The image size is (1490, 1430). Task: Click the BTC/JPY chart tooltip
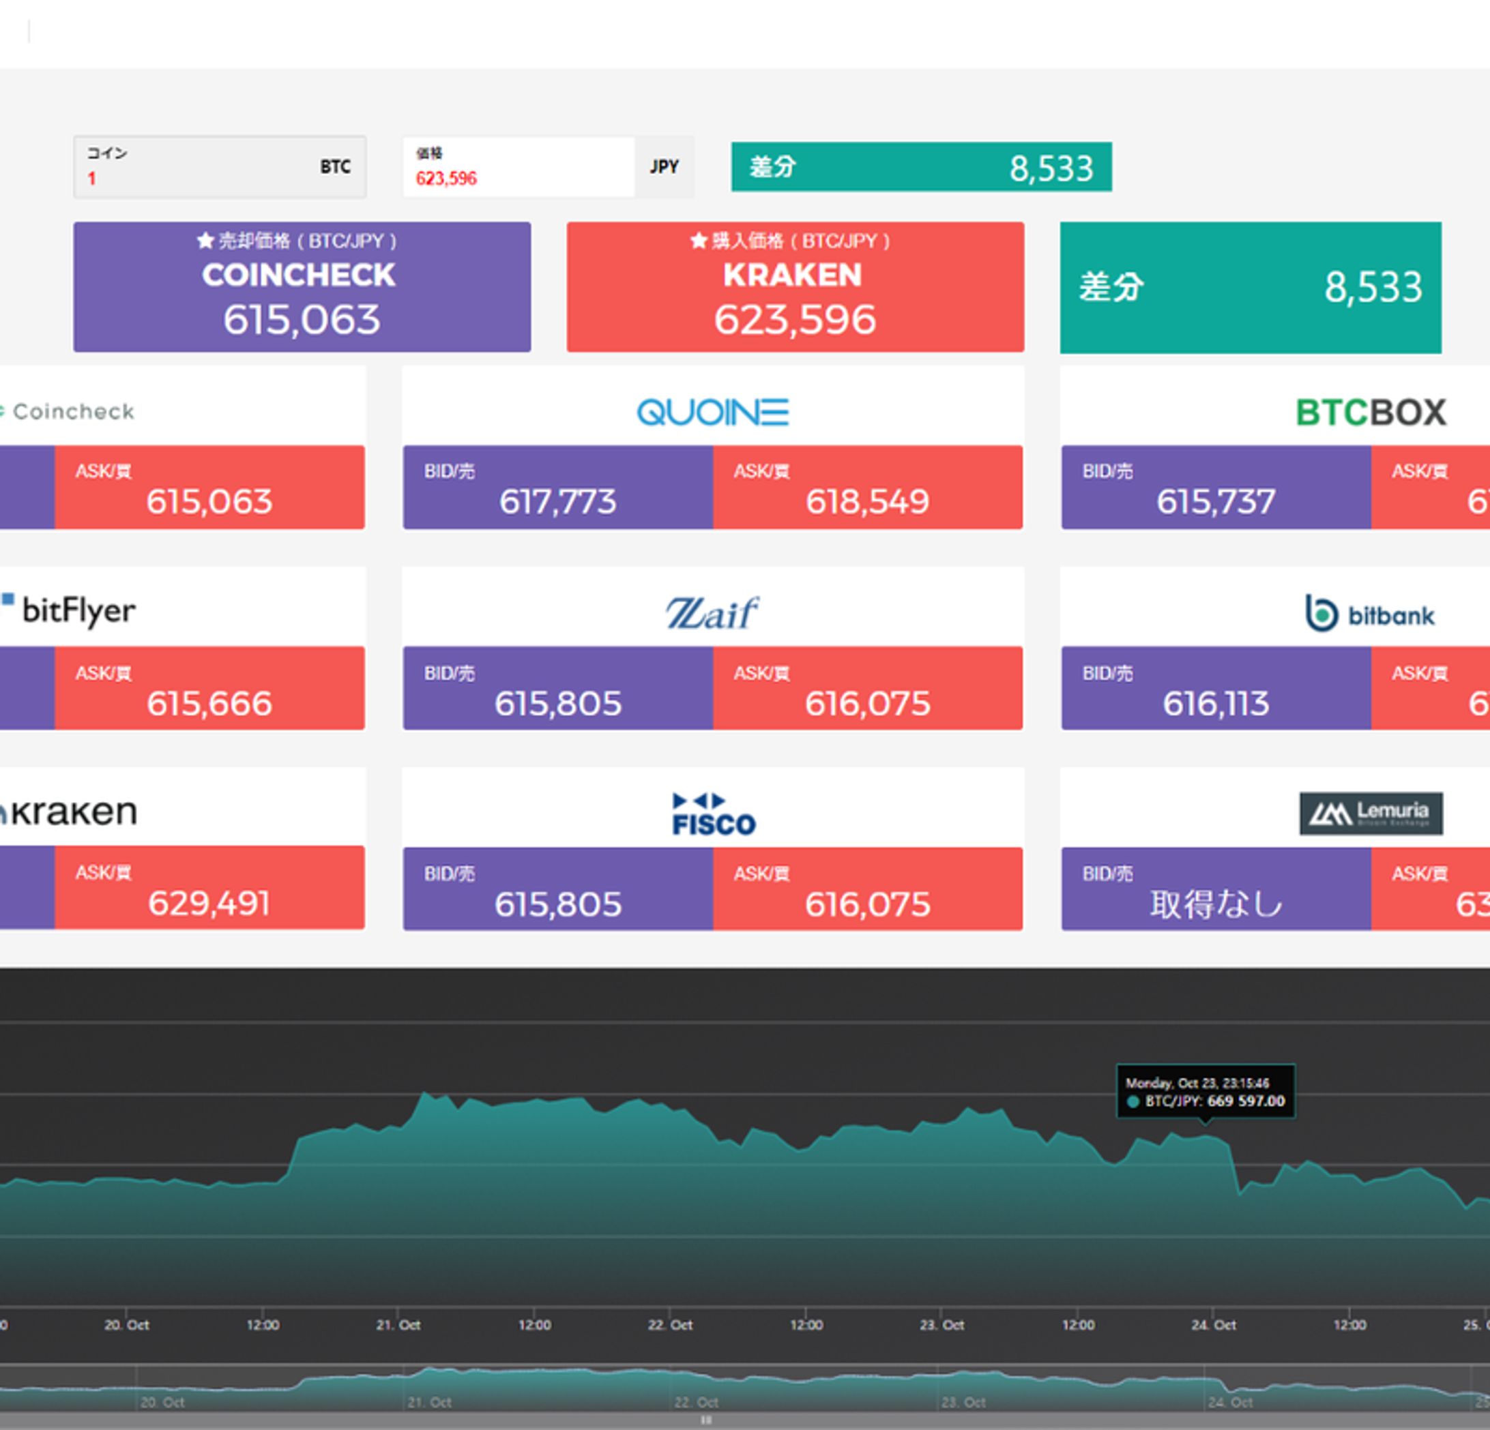1205,1091
